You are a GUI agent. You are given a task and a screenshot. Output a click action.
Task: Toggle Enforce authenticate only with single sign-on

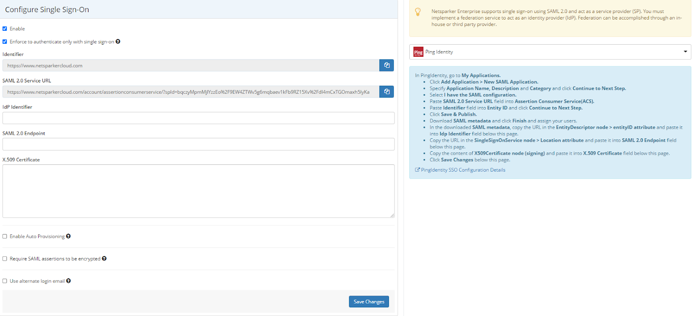pos(5,42)
